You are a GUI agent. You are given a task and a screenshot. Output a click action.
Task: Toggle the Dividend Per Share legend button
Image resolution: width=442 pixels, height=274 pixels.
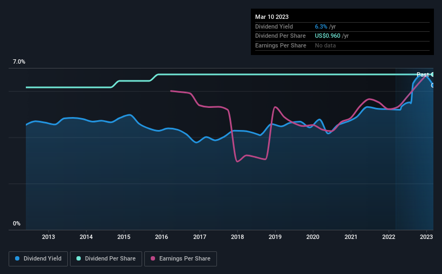pos(106,259)
